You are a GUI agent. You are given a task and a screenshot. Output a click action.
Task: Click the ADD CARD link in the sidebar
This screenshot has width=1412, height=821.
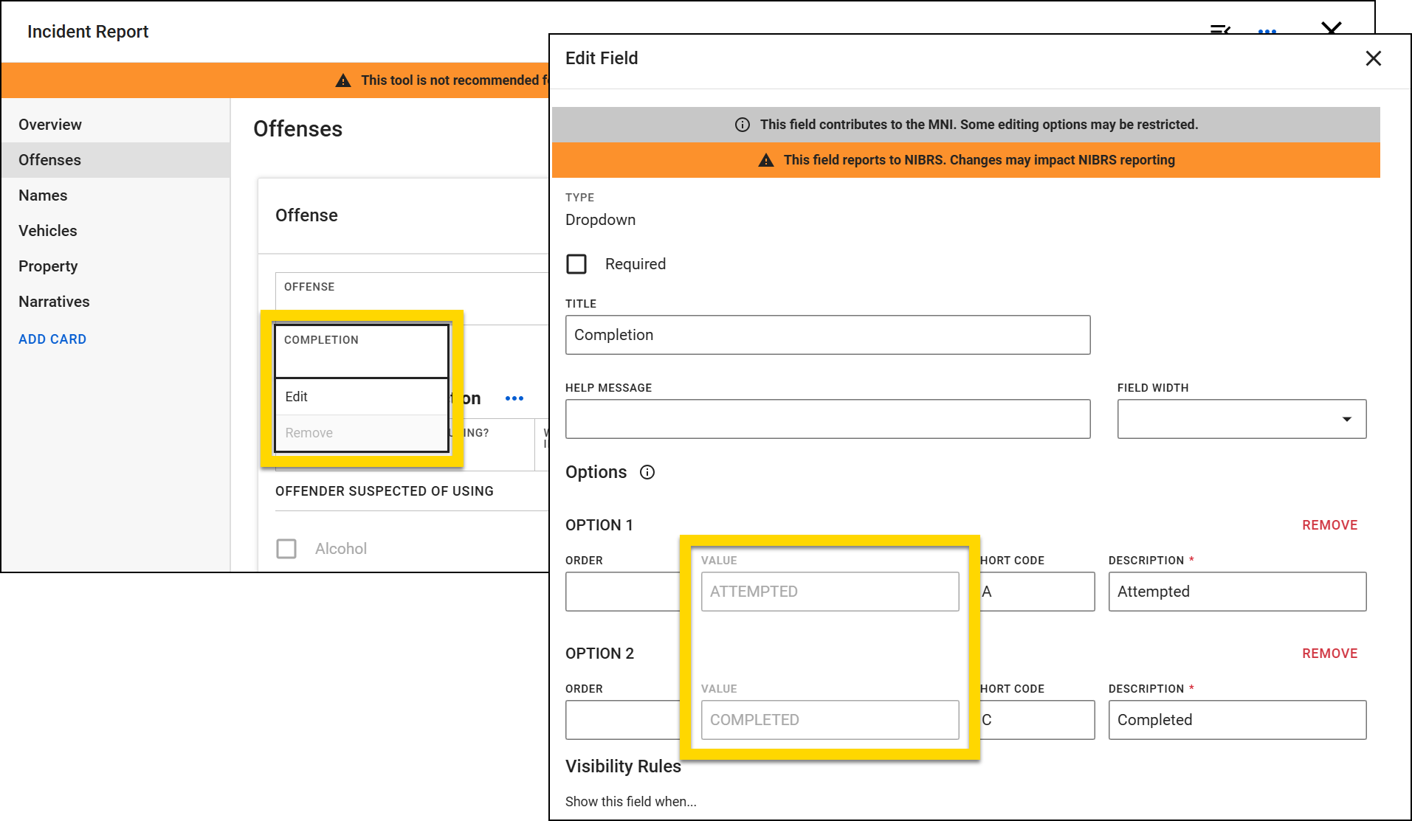[x=52, y=339]
